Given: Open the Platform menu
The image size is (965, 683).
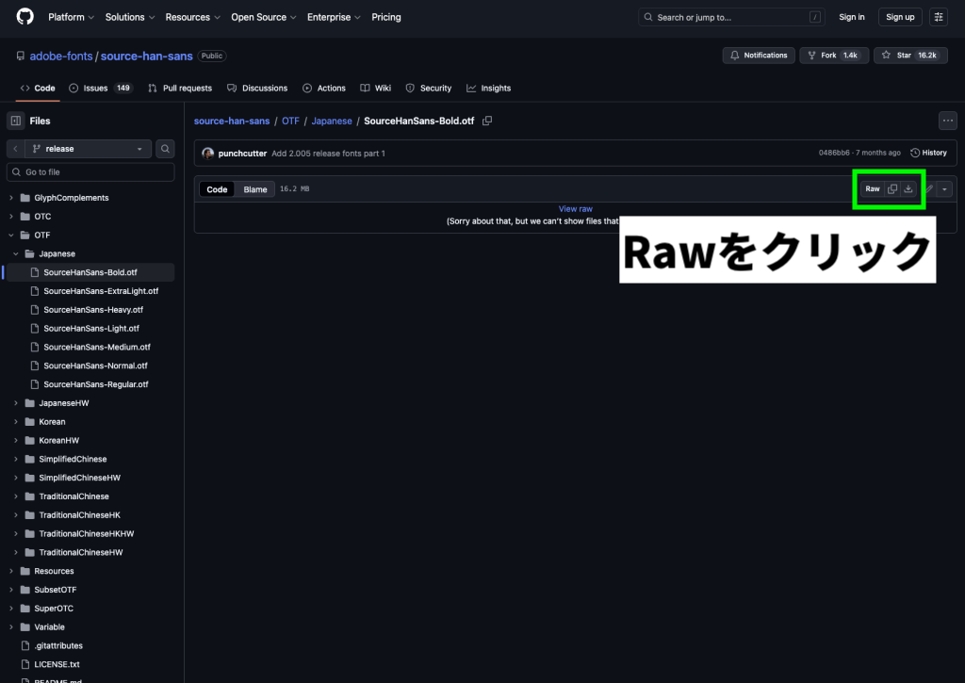Looking at the screenshot, I should tap(71, 17).
